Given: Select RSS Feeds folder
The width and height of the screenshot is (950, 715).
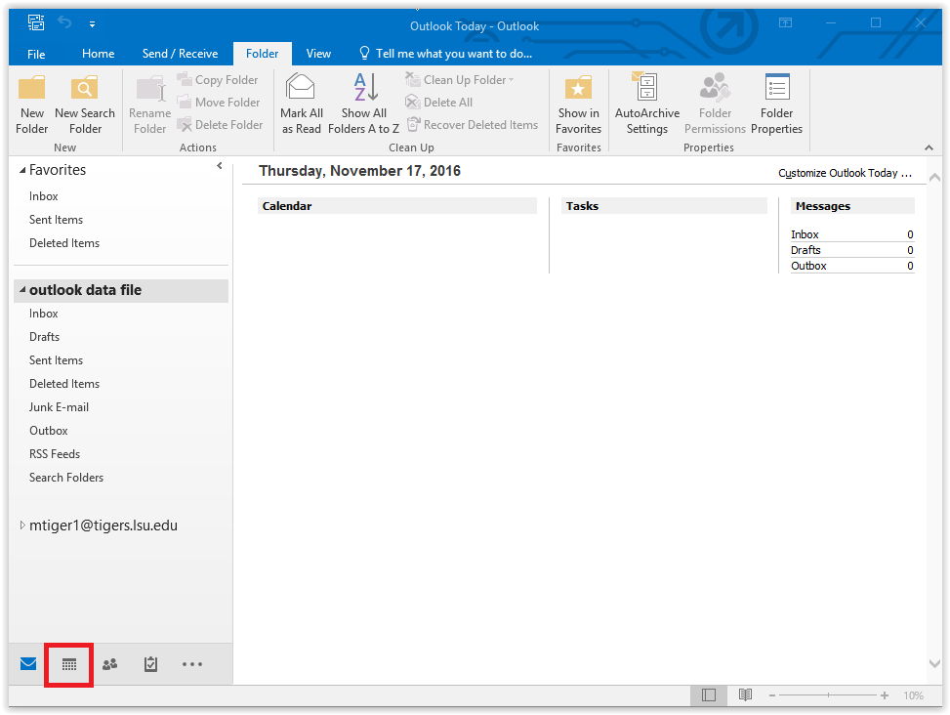Looking at the screenshot, I should (55, 454).
